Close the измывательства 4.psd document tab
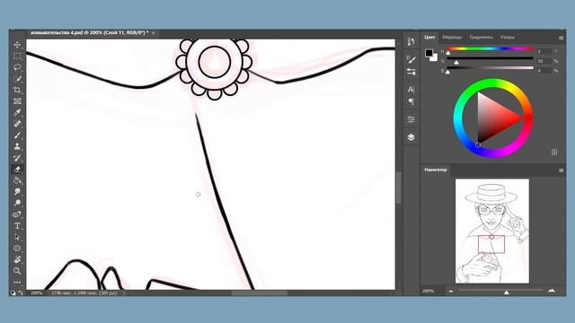The width and height of the screenshot is (575, 323). coord(154,33)
